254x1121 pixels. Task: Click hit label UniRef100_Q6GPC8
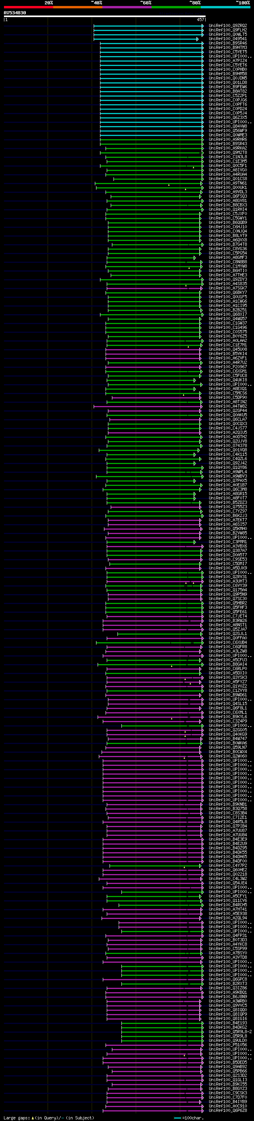(228, 979)
